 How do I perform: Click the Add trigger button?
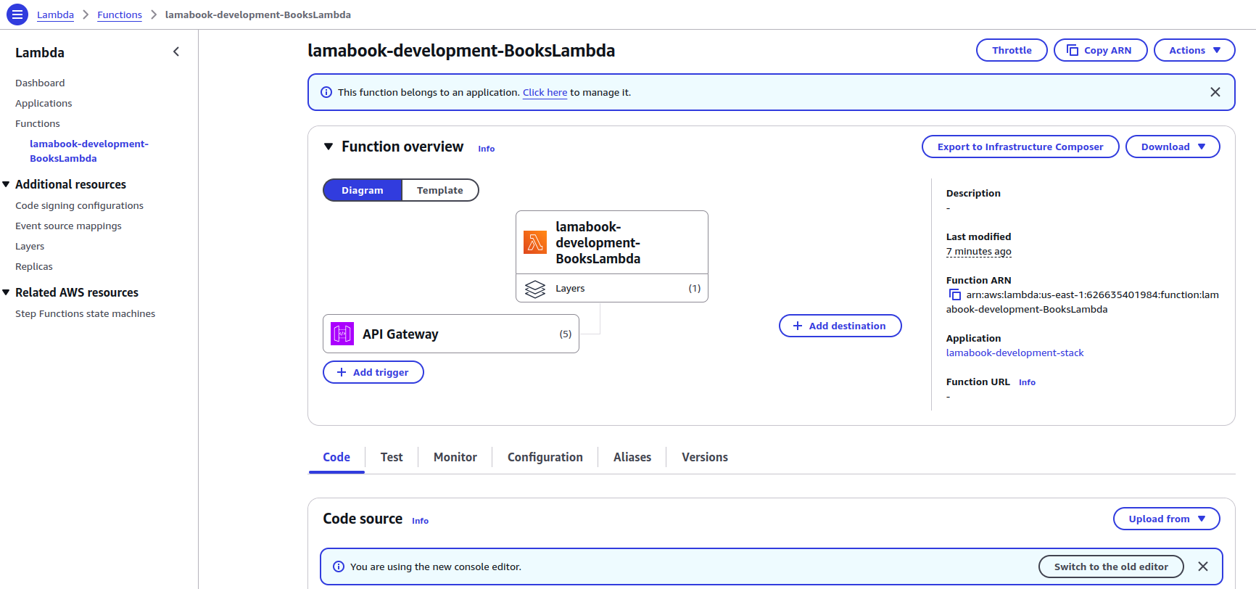[373, 372]
